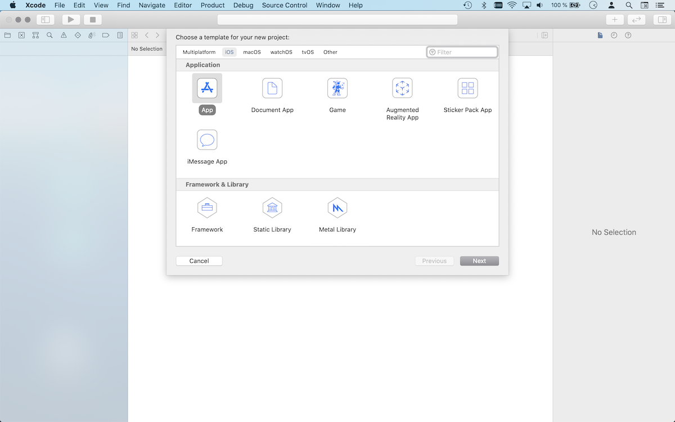
Task: Cancel the template chooser dialog
Action: point(199,261)
